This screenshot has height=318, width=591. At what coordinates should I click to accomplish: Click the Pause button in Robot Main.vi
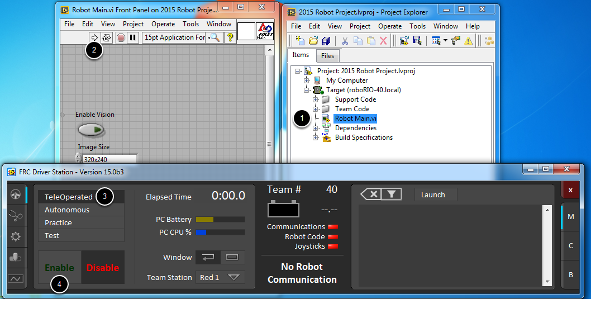click(x=133, y=37)
